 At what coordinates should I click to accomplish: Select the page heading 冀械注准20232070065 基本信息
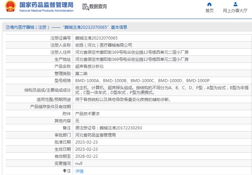pyautogui.click(x=96, y=27)
